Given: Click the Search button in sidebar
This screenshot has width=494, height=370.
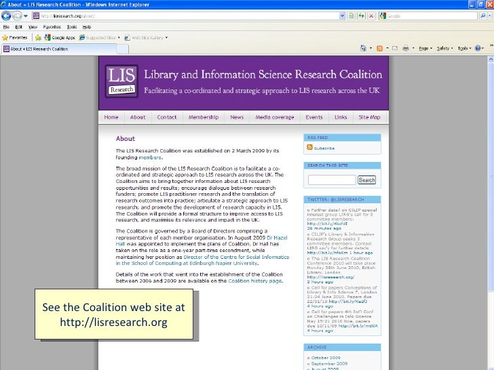Looking at the screenshot, I should coord(366,180).
